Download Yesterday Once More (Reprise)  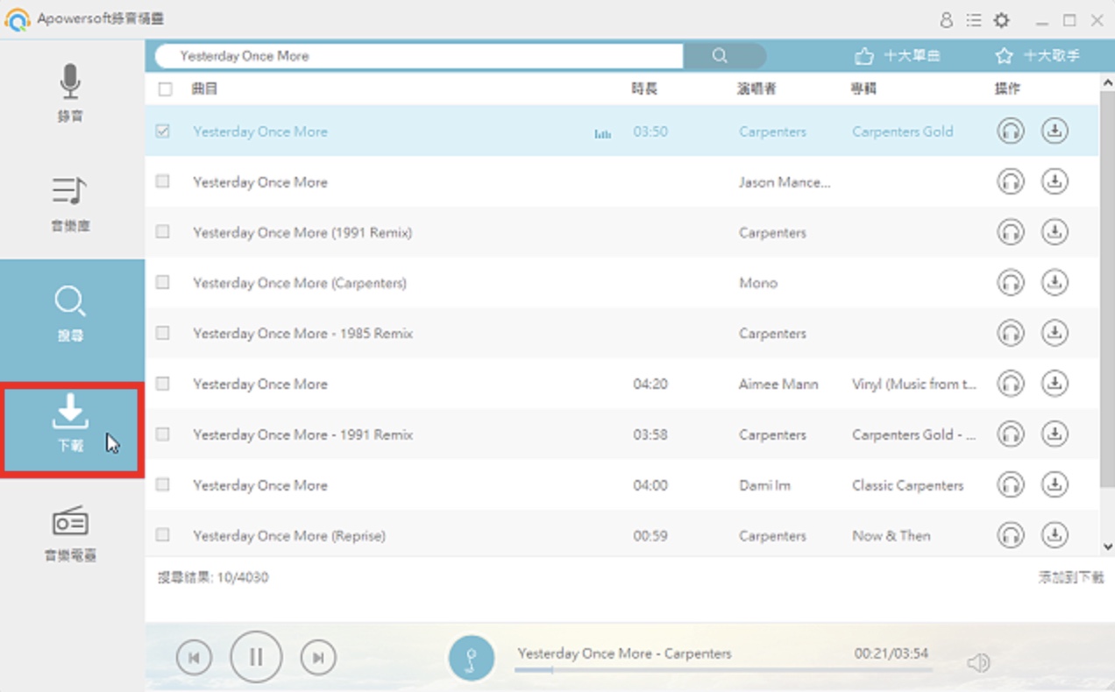click(1055, 535)
